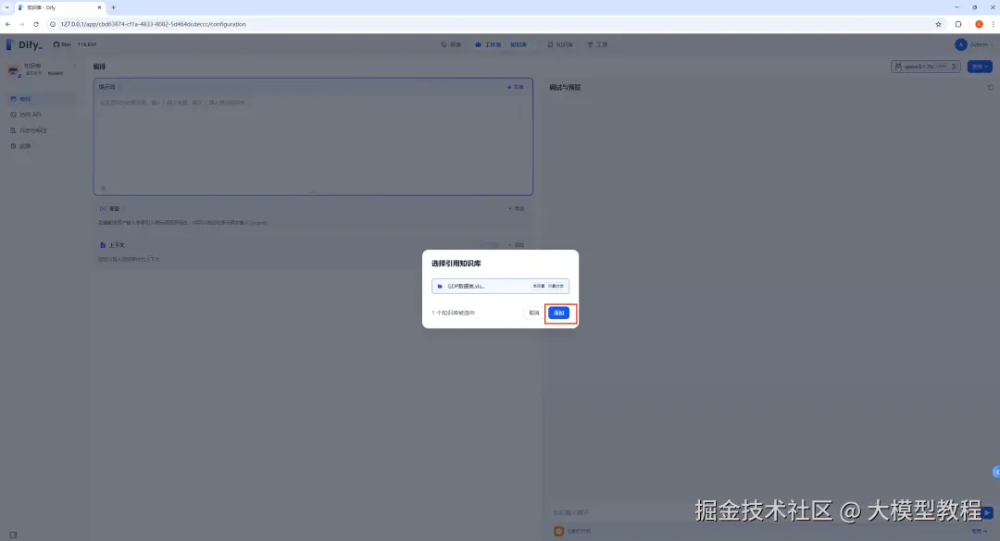
Task: Click the orange profile icon in browser toolbar
Action: coord(979,24)
